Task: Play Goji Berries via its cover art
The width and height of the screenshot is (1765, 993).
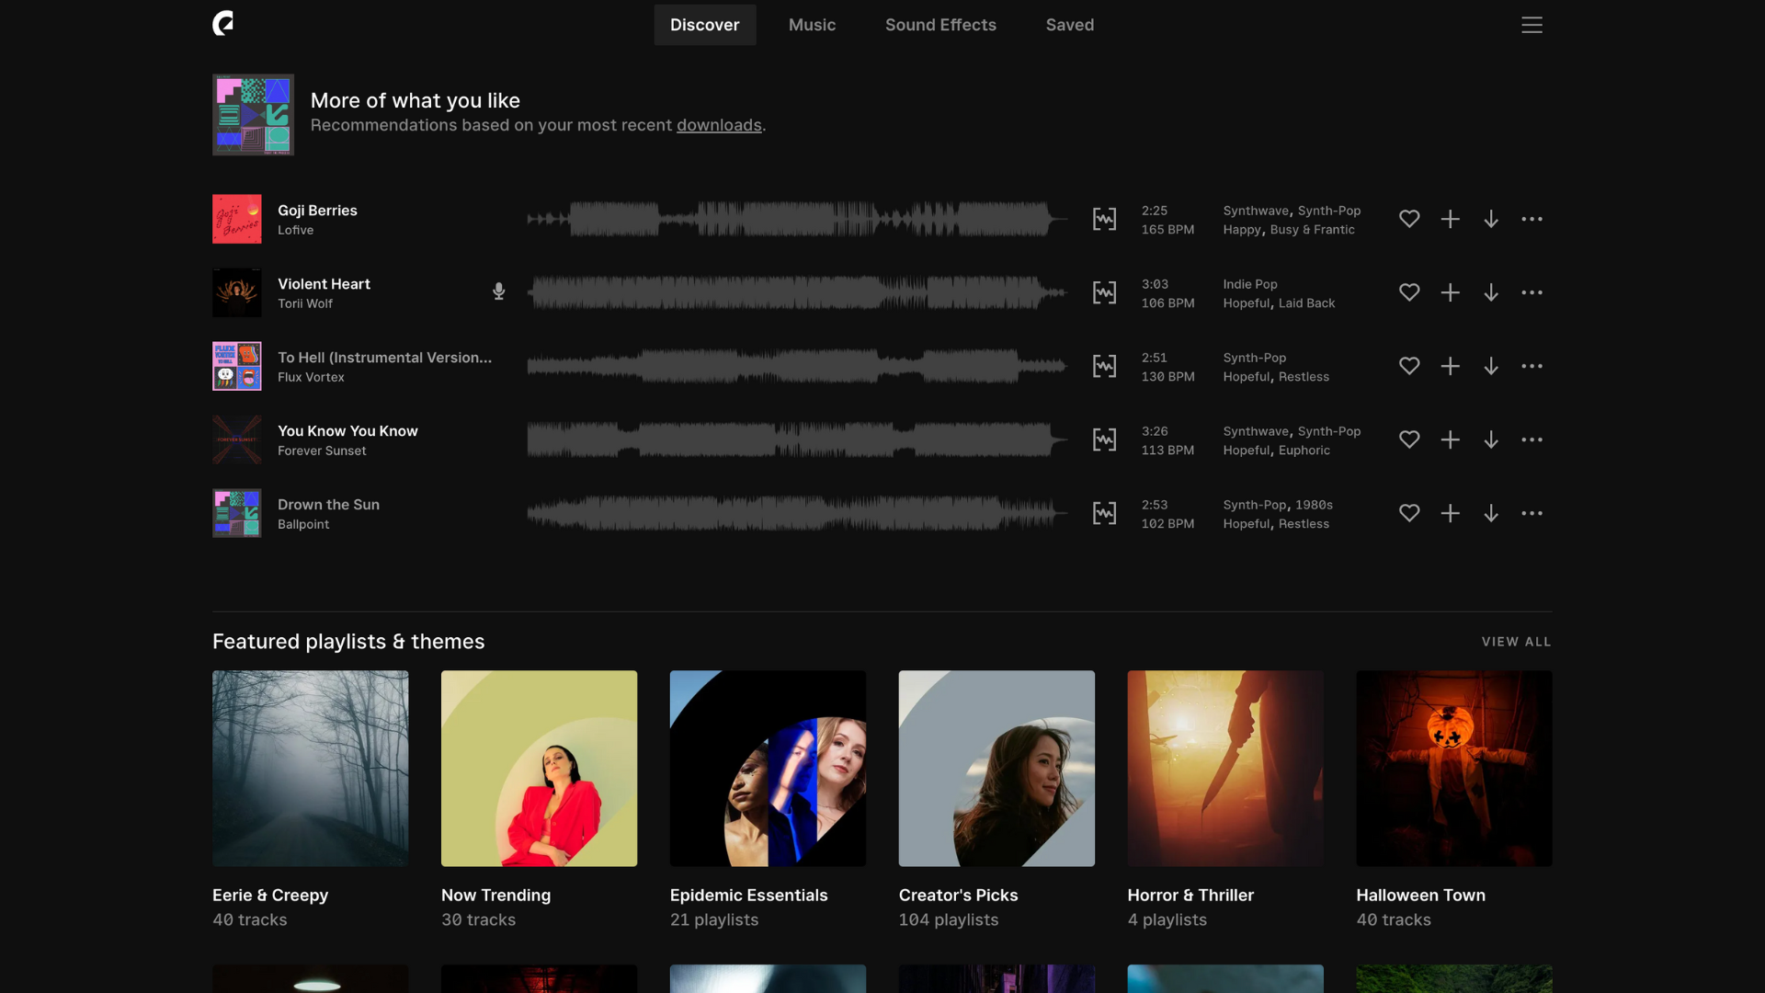Action: [236, 219]
